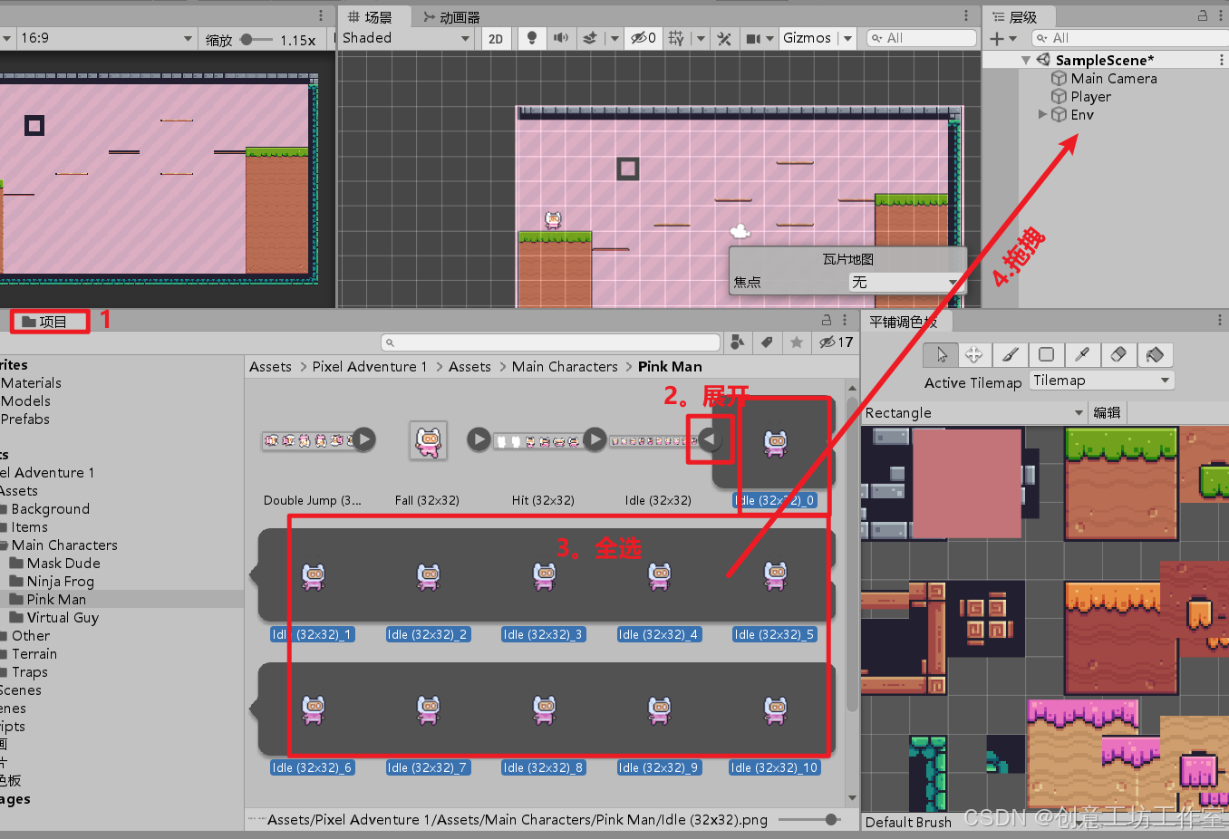Open Default Brush selector
1229x839 pixels.
(908, 822)
